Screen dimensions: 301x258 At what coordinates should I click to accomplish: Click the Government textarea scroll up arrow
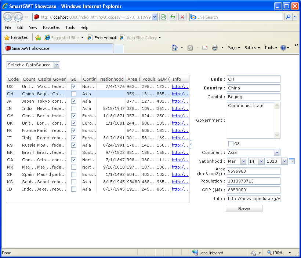(x=277, y=106)
